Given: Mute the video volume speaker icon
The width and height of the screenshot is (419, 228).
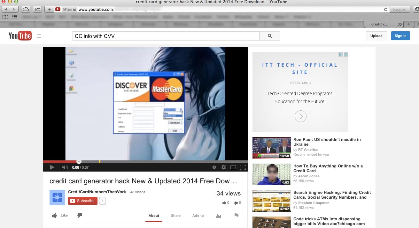Looking at the screenshot, I should 65,167.
